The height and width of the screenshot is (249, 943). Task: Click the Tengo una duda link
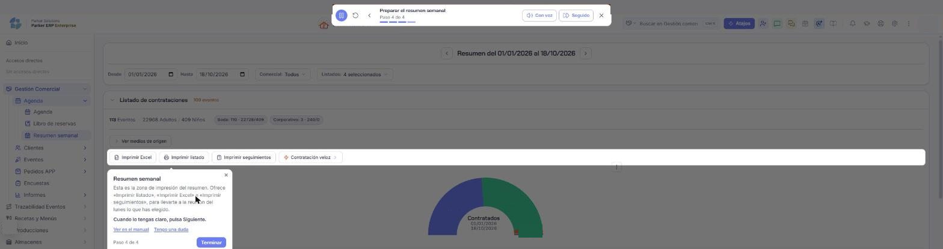(171, 229)
